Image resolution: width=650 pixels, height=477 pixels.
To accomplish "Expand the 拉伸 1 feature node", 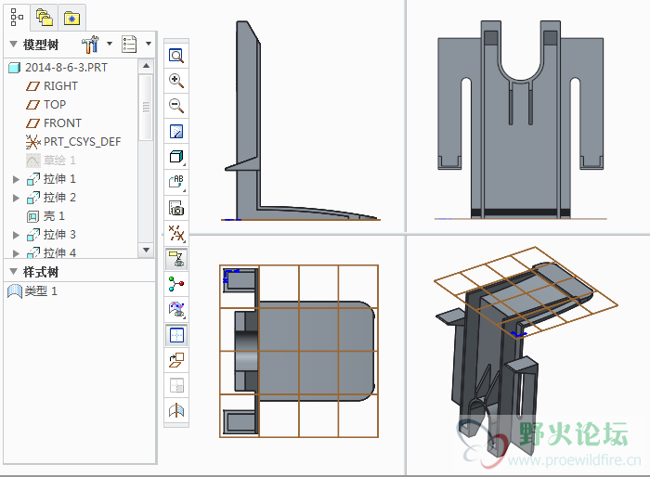I will 16,179.
